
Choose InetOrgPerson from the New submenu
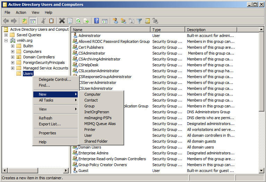click(101, 112)
